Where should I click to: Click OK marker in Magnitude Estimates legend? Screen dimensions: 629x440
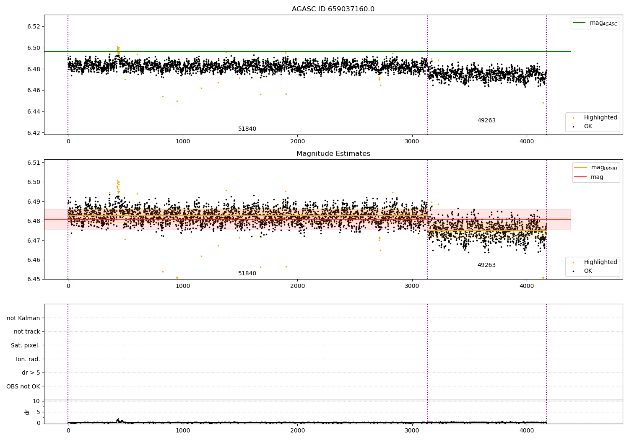[573, 271]
